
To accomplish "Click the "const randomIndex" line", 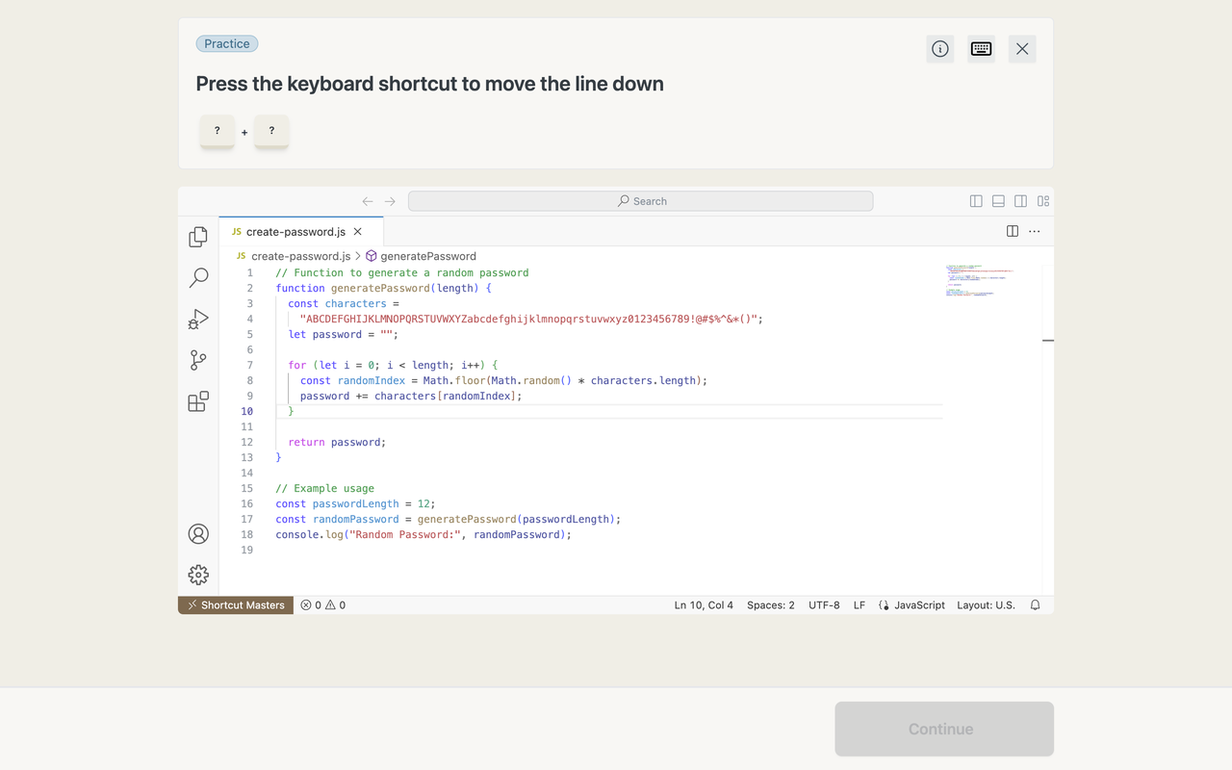I will 503,380.
